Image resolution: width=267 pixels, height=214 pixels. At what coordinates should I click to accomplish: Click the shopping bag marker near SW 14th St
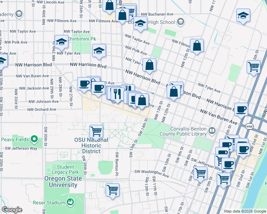pos(142,101)
